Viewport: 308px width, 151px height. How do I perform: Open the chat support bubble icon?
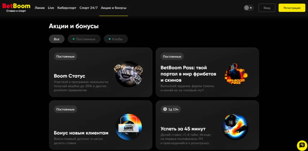[302, 145]
